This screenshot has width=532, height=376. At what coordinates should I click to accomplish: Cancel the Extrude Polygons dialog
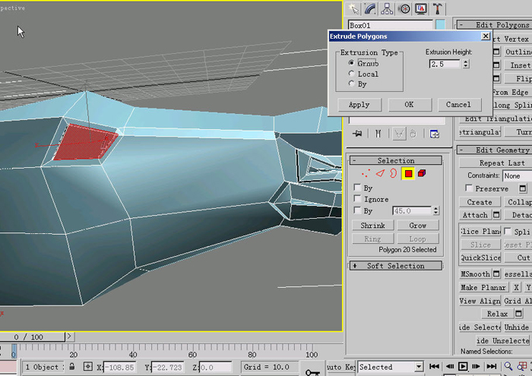coord(459,105)
